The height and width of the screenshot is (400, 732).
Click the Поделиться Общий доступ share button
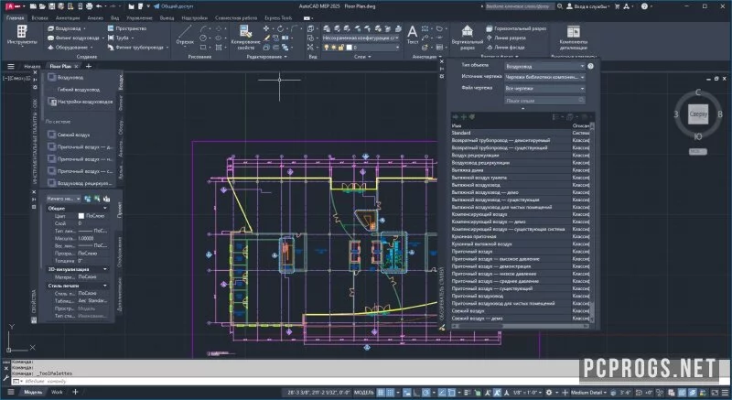[x=173, y=6]
